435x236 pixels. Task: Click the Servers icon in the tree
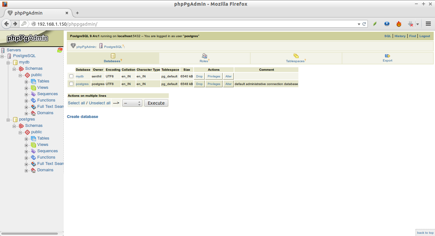click(x=3, y=50)
